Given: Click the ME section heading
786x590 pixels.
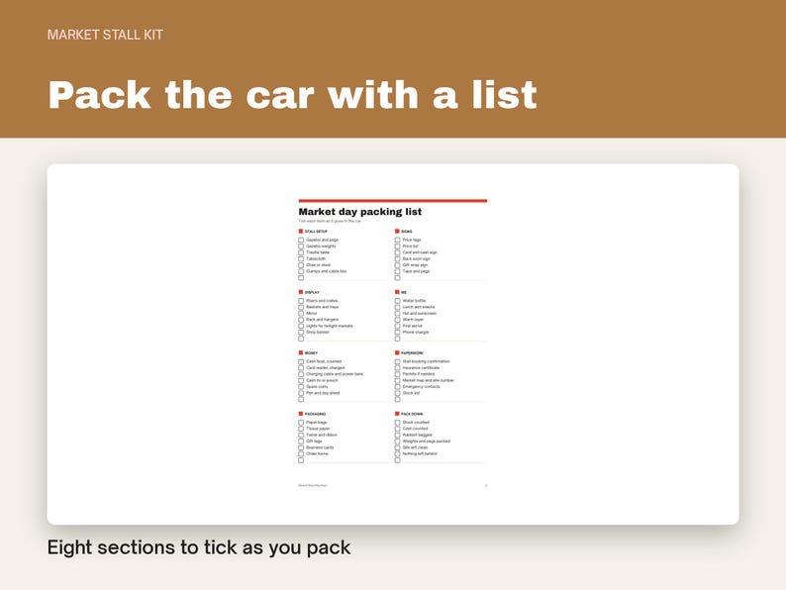Looking at the screenshot, I should (x=404, y=292).
